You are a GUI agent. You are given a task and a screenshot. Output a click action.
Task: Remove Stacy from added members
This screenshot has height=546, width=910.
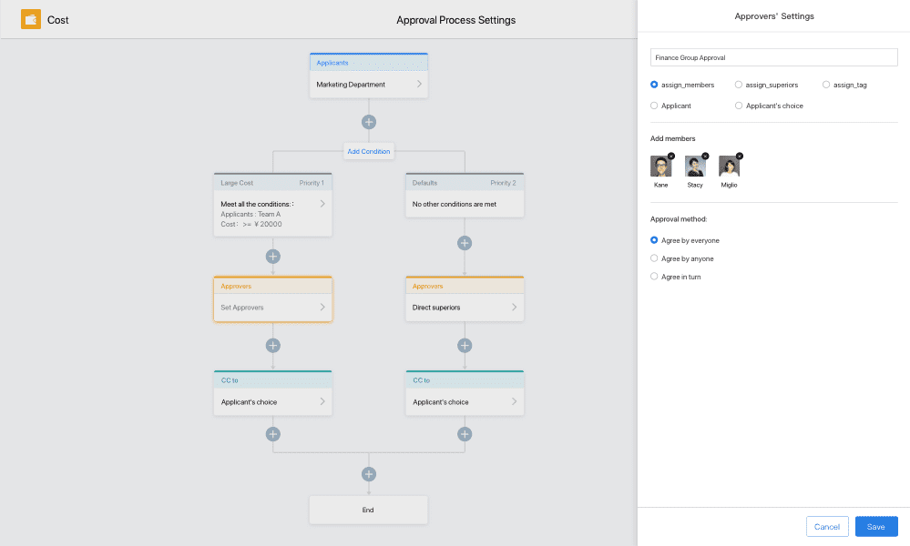click(x=705, y=156)
